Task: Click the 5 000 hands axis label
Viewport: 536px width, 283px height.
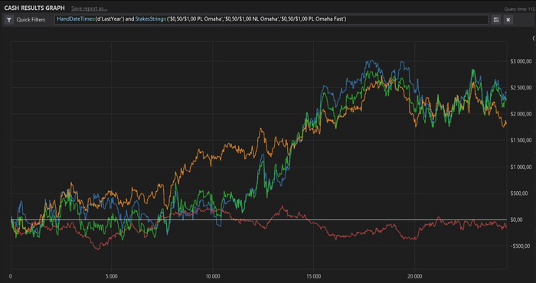Action: [x=112, y=275]
